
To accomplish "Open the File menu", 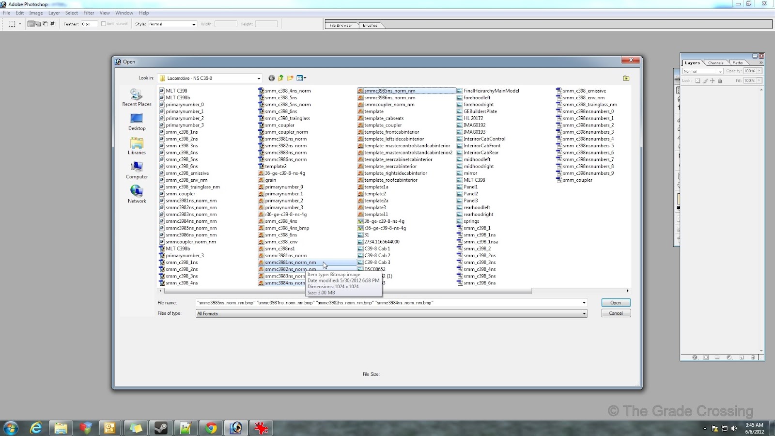I will [x=6, y=13].
